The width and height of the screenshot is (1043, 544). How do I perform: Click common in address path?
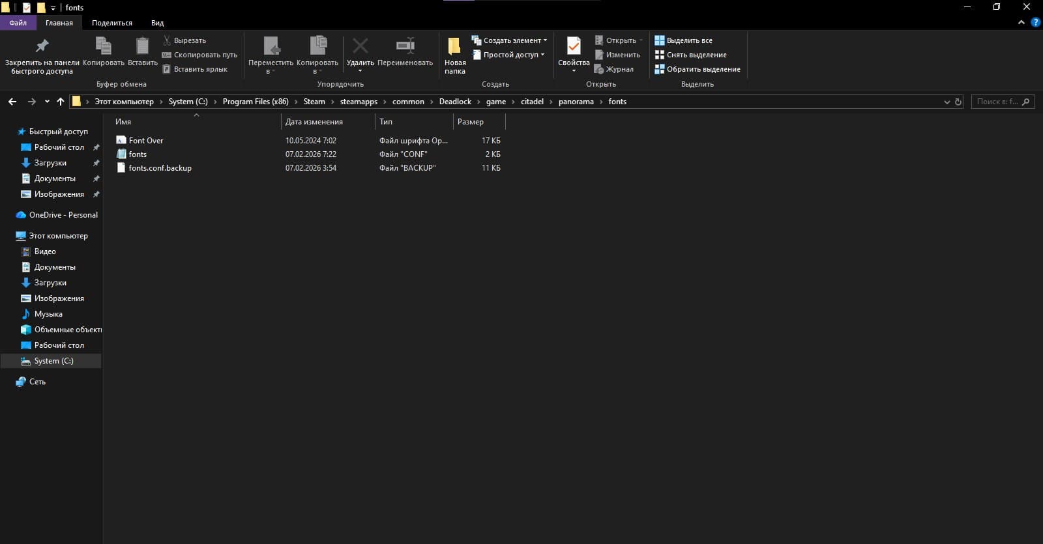tap(408, 102)
